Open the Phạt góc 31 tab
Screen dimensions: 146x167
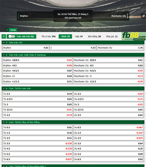(112, 36)
